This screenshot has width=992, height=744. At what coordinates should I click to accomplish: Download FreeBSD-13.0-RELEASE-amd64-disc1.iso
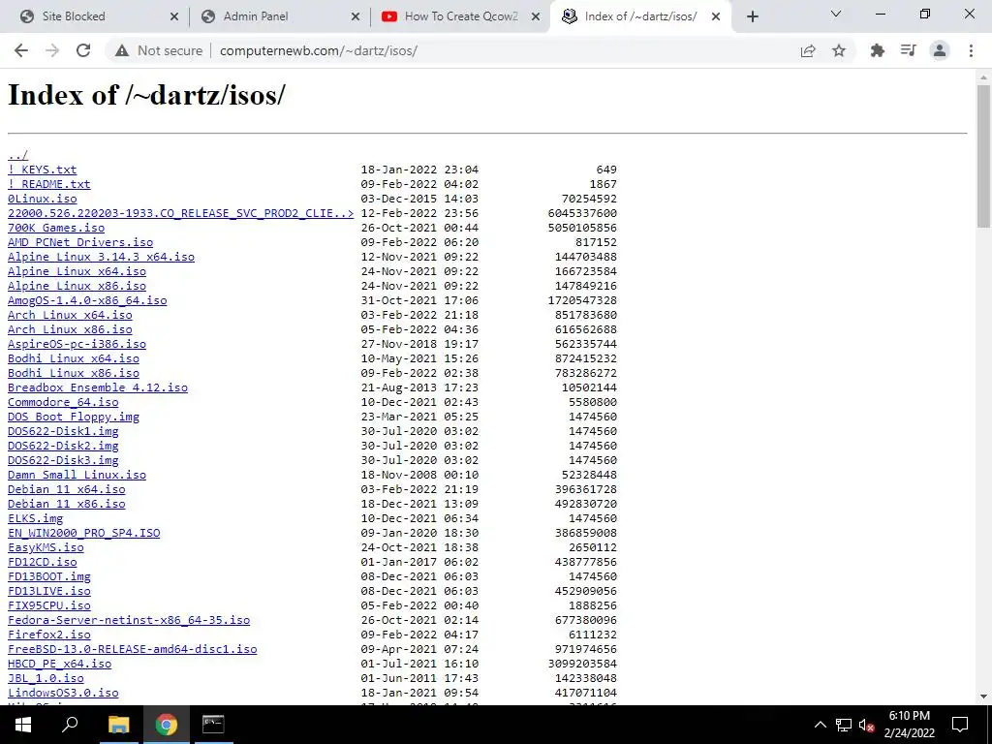pos(133,650)
